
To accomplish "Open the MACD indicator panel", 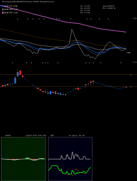I will 23,159.
